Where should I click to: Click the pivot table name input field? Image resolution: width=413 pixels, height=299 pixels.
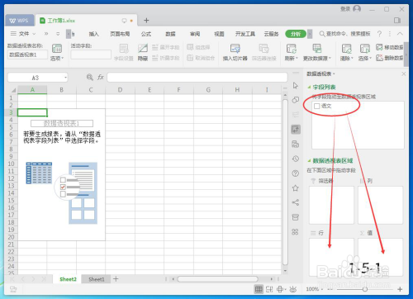tap(27, 55)
